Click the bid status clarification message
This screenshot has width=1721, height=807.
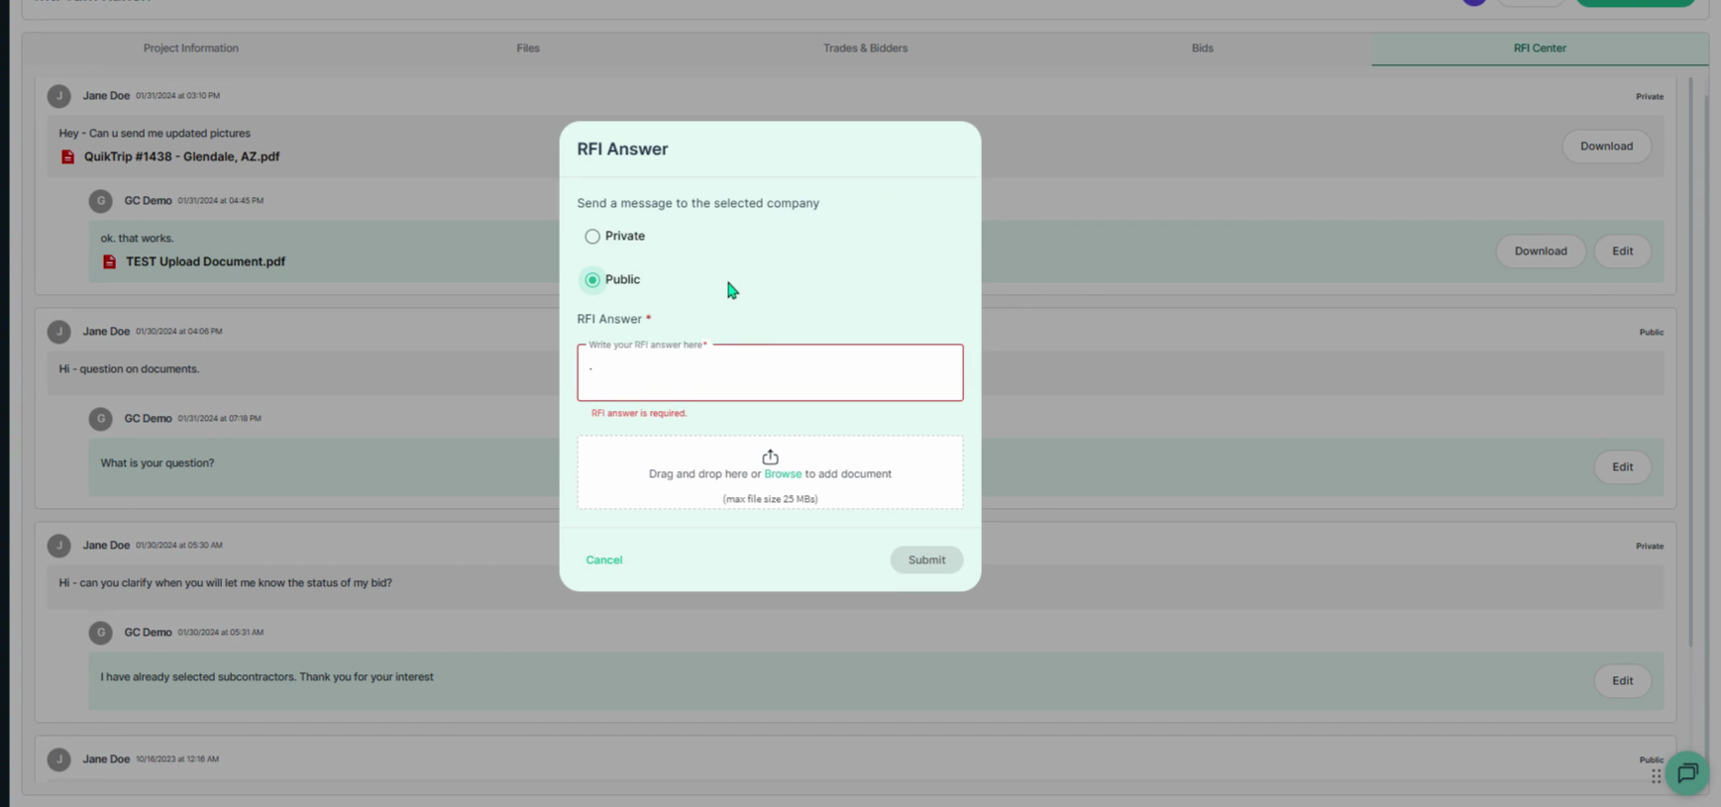[x=225, y=583]
